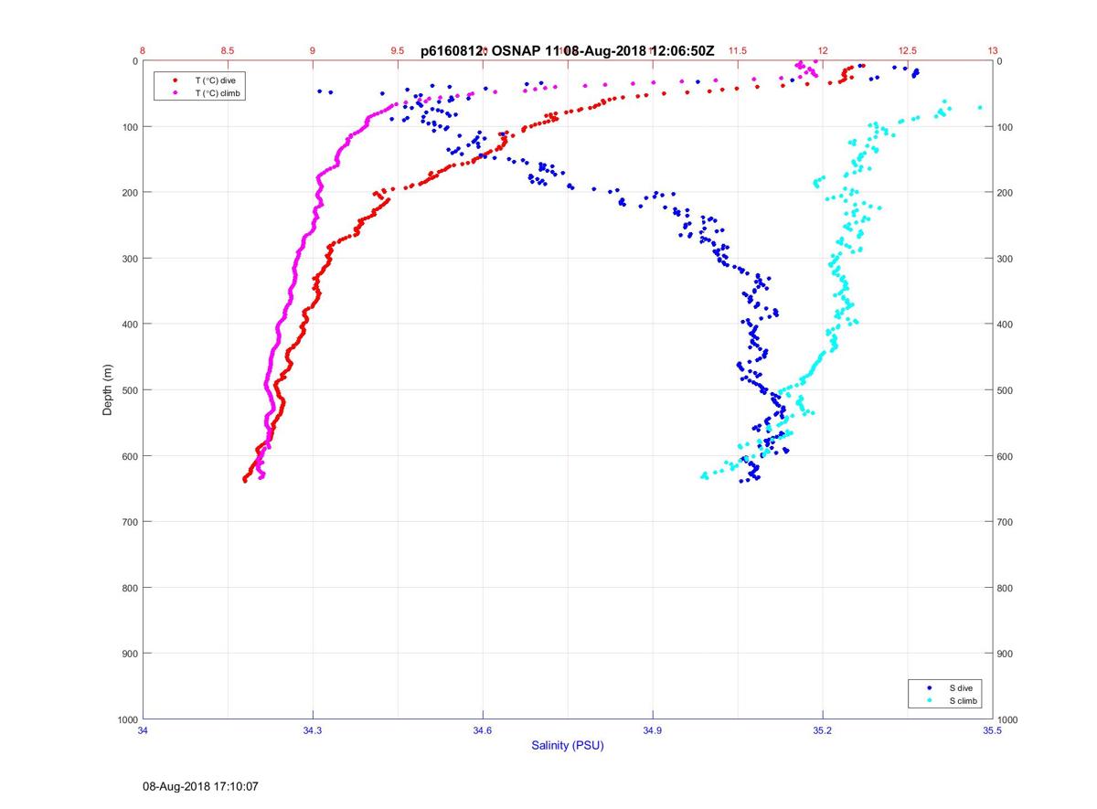Click '100' on the right depth axis

[x=1006, y=127]
